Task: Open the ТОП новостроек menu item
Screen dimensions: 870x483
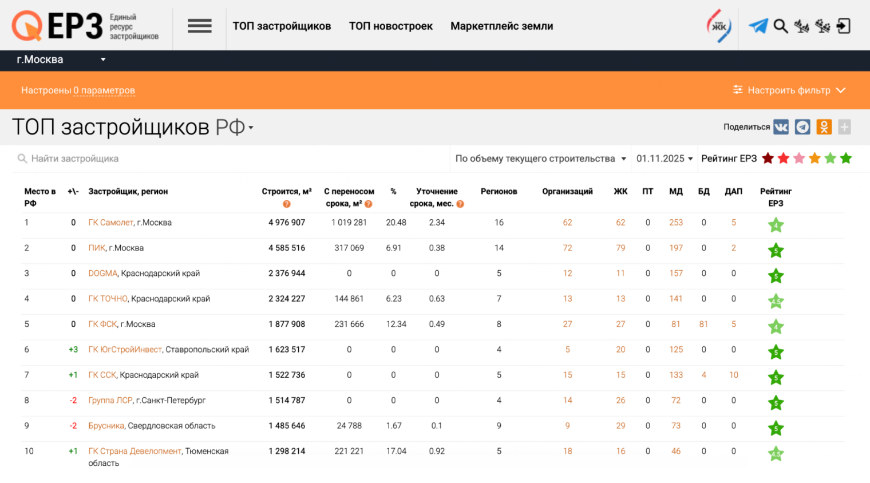Action: [x=391, y=26]
